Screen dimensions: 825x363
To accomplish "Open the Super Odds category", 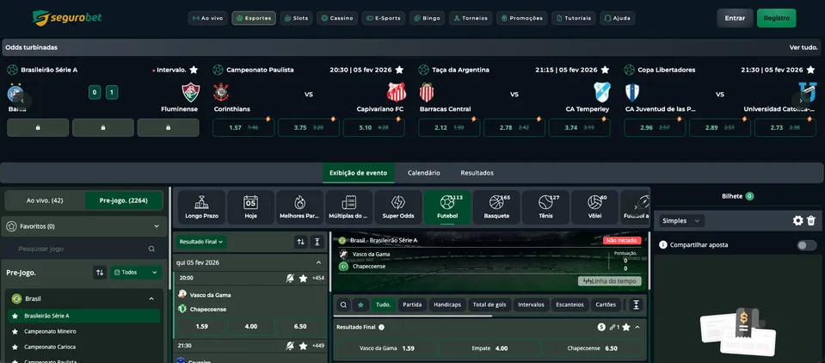I will 398,207.
